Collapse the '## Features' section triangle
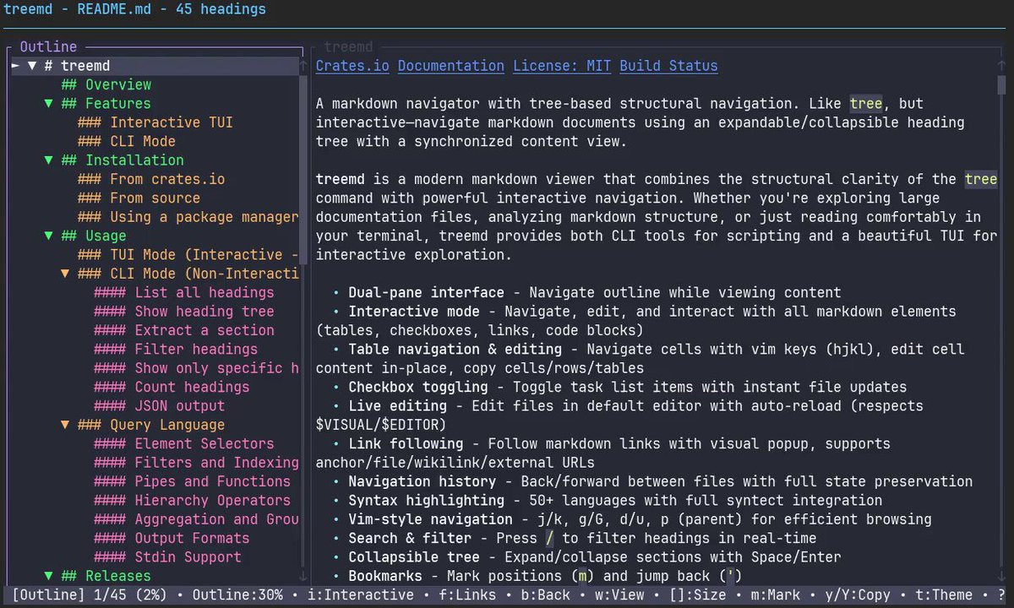 [x=49, y=104]
